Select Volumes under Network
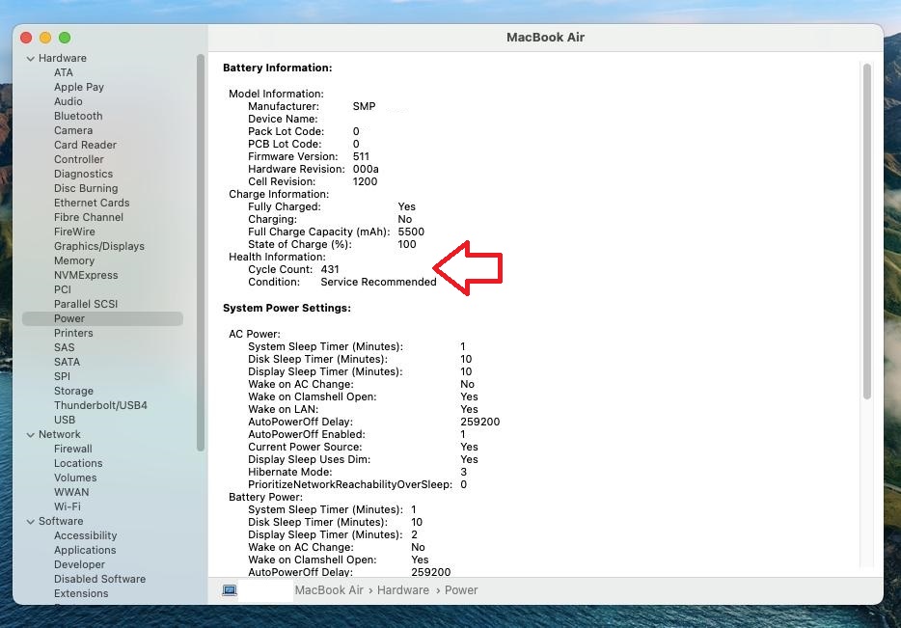This screenshot has height=628, width=901. point(75,478)
